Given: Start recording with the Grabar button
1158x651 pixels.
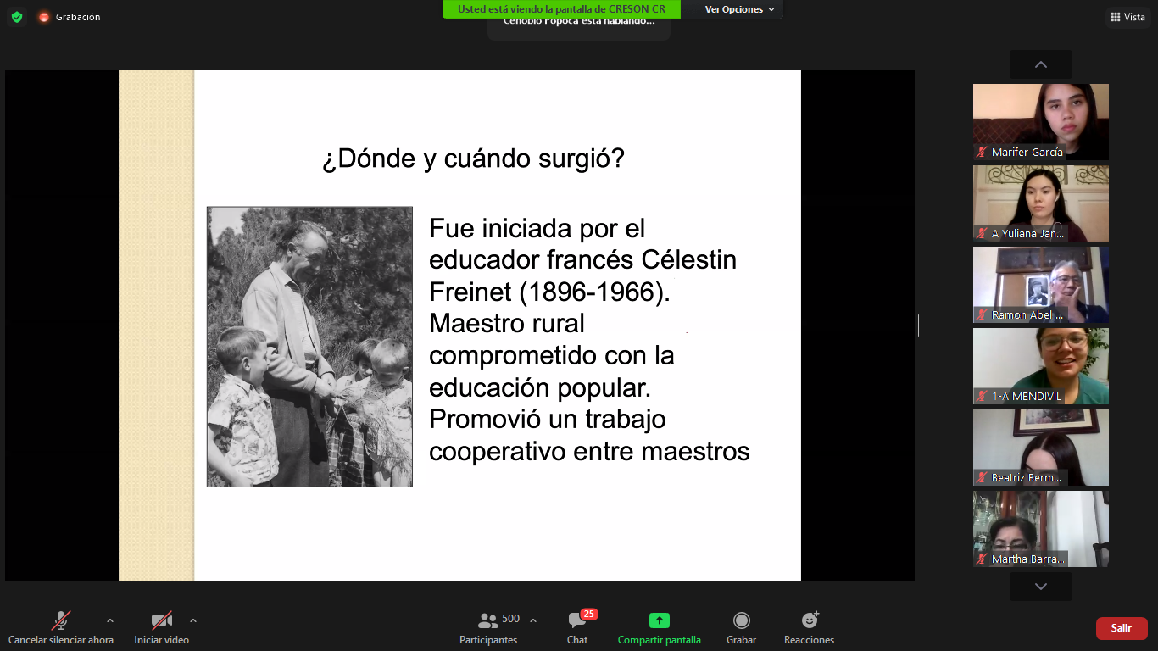Looking at the screenshot, I should tap(741, 628).
